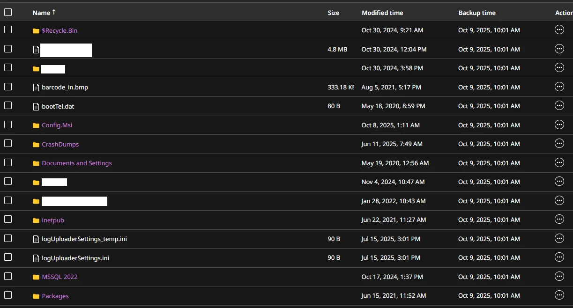Click the Size column header
The image size is (573, 308).
click(x=334, y=13)
